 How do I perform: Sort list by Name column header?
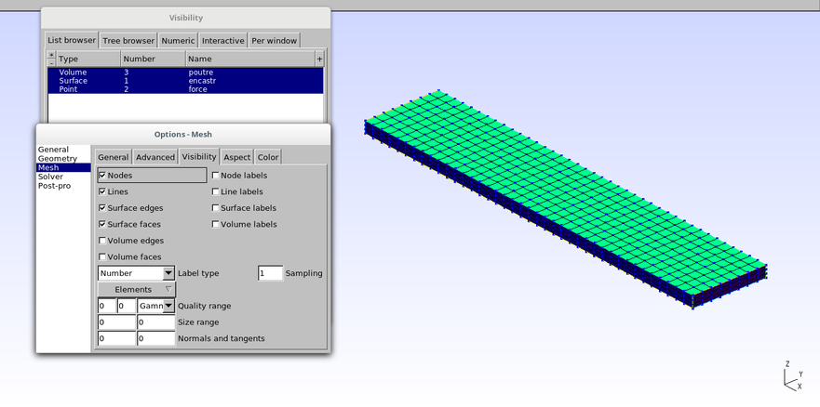point(249,59)
